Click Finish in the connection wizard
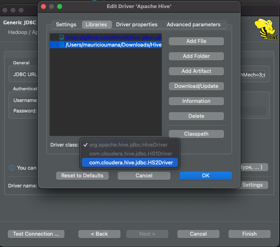The width and height of the screenshot is (280, 247). coord(250,234)
